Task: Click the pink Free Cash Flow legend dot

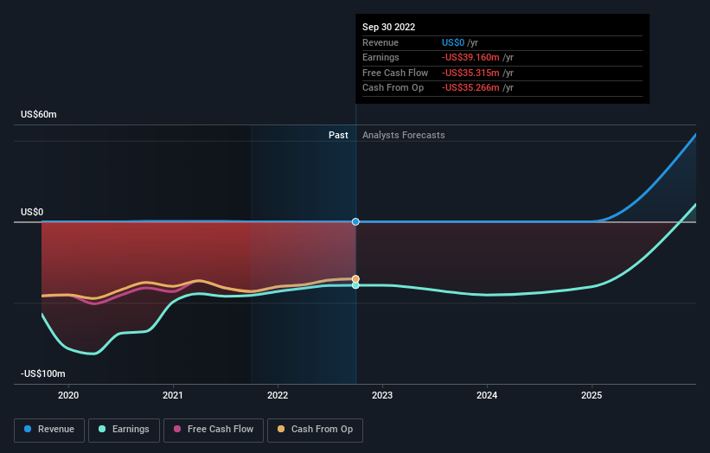Action: click(x=177, y=429)
